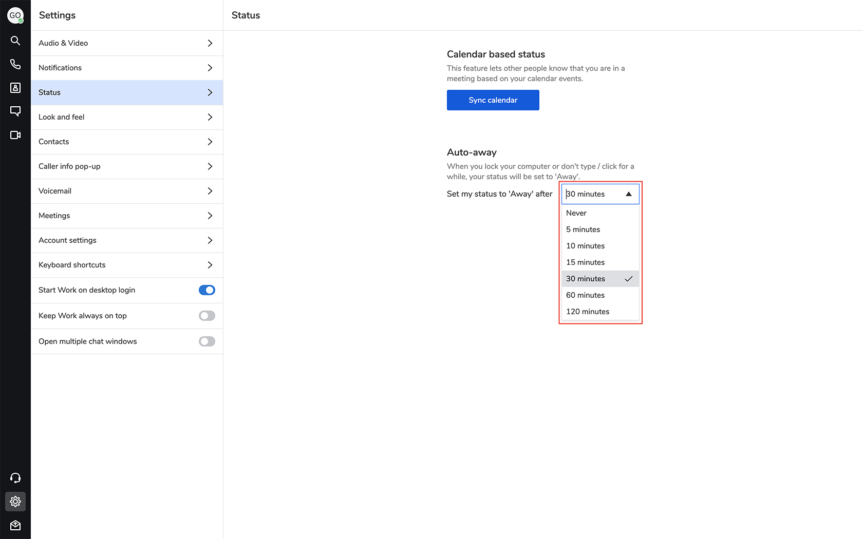Viewport: 863px width, 539px height.
Task: Open search from the sidebar magnifier icon
Action: (15, 41)
